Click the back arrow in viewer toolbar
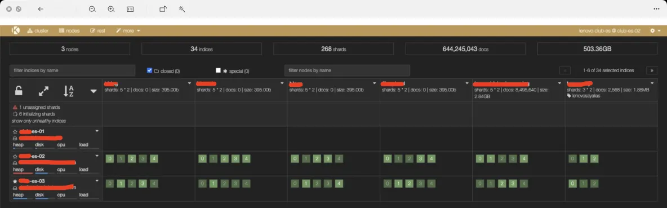This screenshot has width=667, height=208. pos(41,9)
